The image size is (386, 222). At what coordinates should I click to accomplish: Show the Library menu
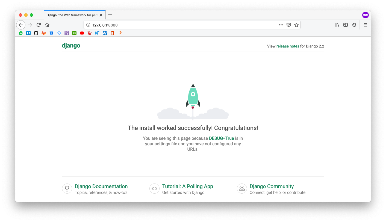coord(337,25)
